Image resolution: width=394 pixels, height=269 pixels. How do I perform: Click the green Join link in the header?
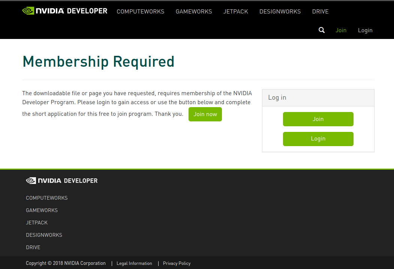[341, 30]
